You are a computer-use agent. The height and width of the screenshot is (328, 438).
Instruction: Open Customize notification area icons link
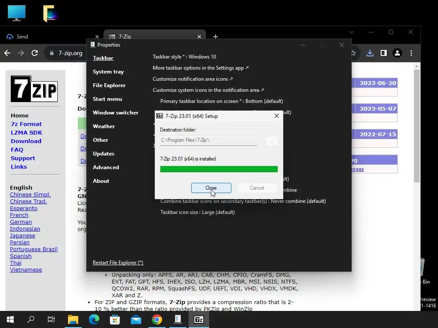pos(192,79)
